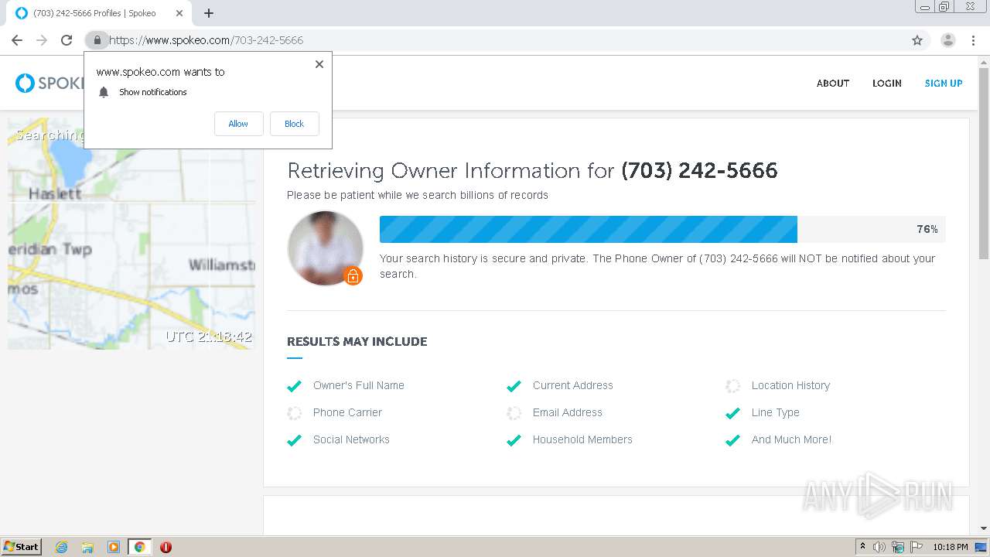Click the Spokeo logo
This screenshot has width=990, height=557.
pyautogui.click(x=49, y=83)
